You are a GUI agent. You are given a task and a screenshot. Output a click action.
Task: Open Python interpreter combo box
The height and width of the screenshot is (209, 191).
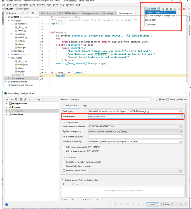click(x=135, y=132)
